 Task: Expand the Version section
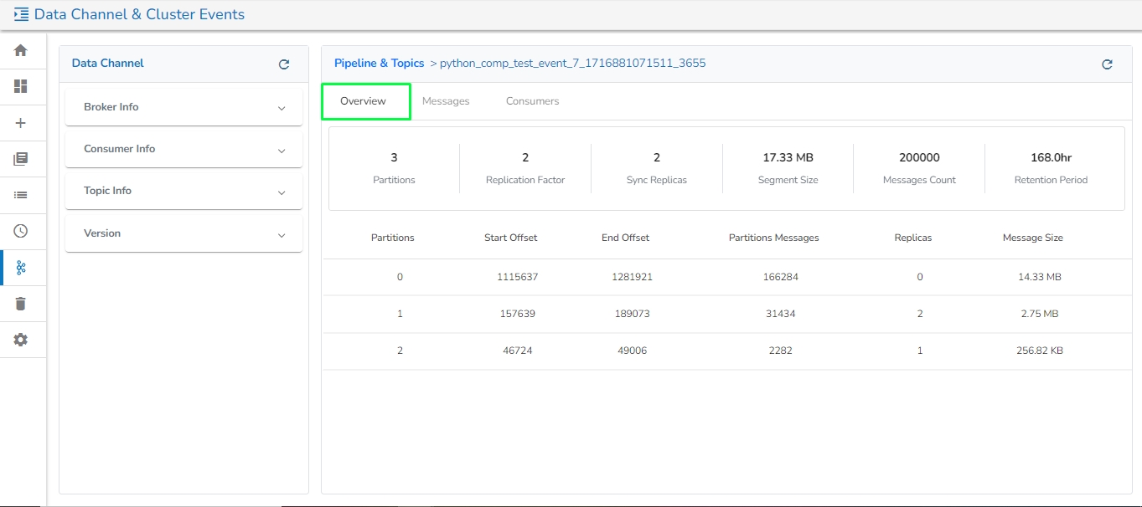[x=183, y=234]
